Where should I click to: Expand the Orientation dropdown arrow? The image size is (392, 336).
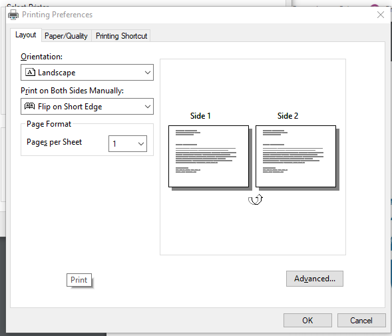[x=148, y=73]
